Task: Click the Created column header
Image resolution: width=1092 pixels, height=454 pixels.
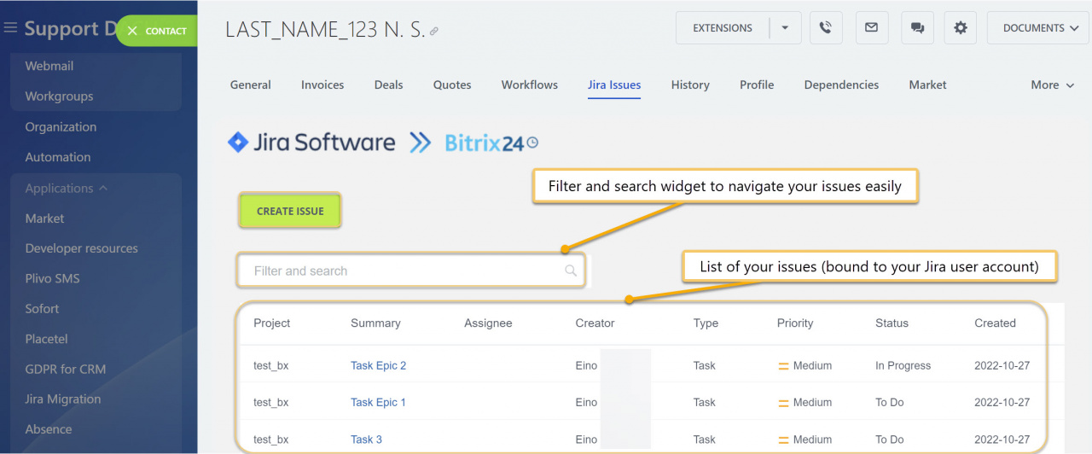Action: 995,323
